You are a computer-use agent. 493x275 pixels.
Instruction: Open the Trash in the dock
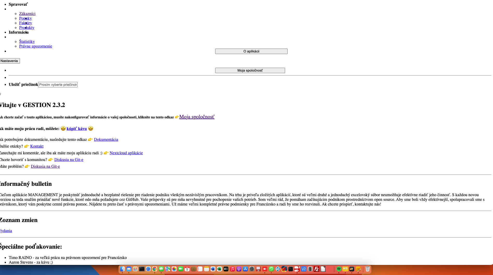[367, 269]
